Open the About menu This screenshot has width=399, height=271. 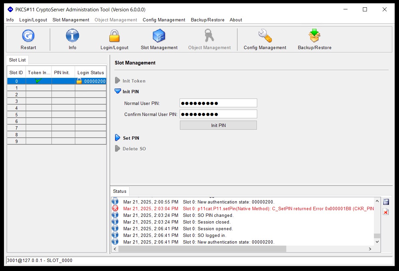pyautogui.click(x=236, y=20)
